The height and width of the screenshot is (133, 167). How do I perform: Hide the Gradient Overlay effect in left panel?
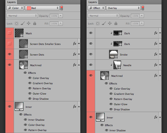click(30, 83)
